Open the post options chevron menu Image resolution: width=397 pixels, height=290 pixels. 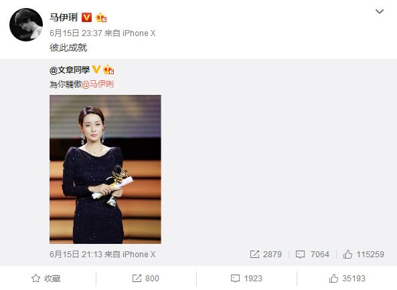[380, 11]
